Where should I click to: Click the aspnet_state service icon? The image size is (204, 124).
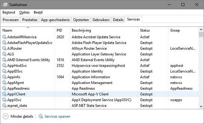coord(4,106)
